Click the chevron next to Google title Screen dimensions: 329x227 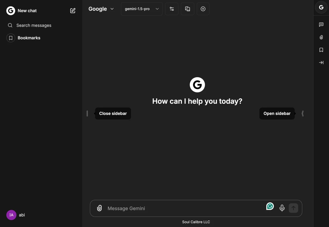(x=112, y=9)
